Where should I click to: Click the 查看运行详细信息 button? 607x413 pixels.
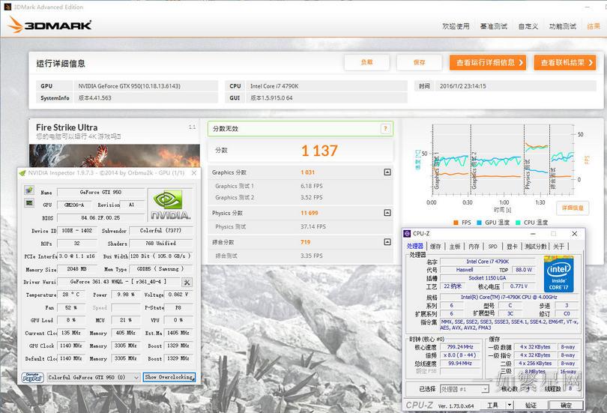pos(488,62)
